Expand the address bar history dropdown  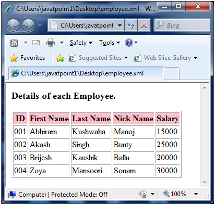point(120,25)
